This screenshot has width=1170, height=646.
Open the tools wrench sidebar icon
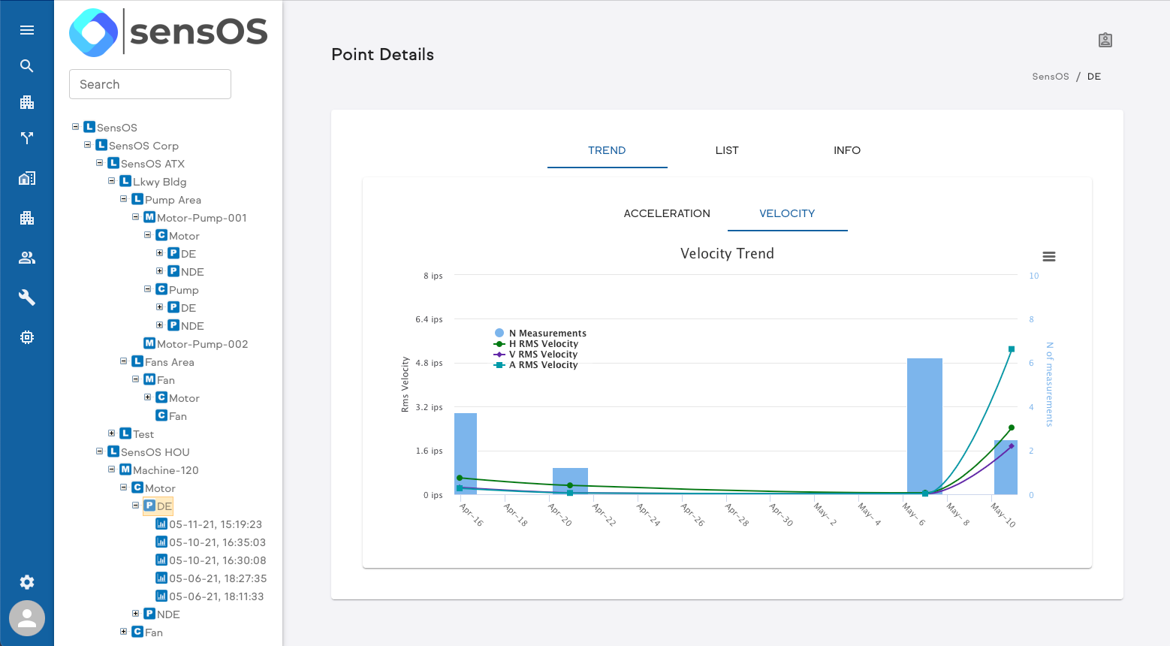(27, 297)
